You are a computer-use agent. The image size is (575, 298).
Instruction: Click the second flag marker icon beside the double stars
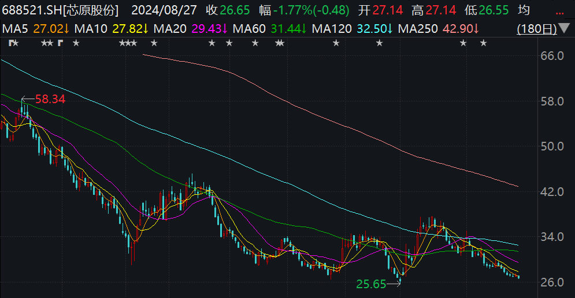pos(61,43)
